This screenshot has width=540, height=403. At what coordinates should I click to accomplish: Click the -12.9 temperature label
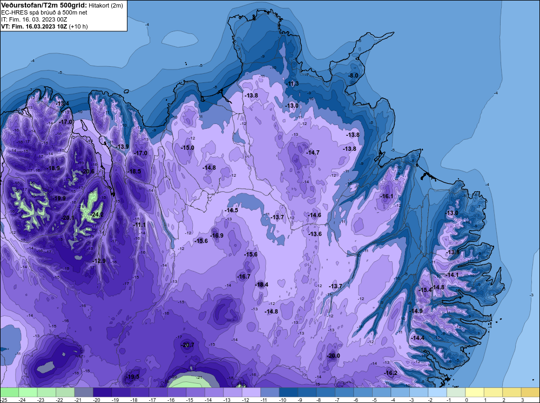click(x=99, y=261)
